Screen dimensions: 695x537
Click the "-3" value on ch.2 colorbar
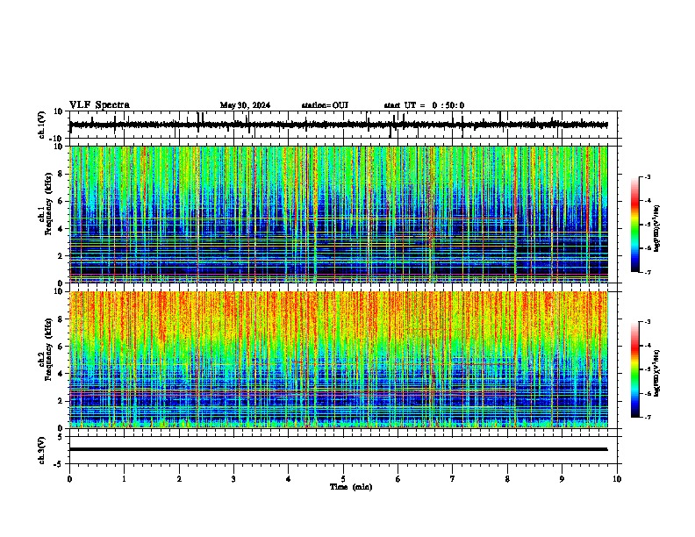[648, 322]
